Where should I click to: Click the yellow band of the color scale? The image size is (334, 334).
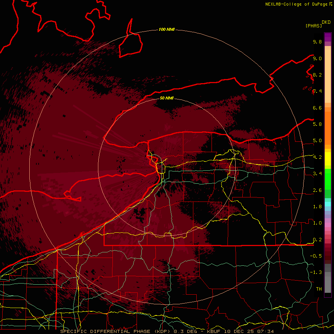click(328, 159)
